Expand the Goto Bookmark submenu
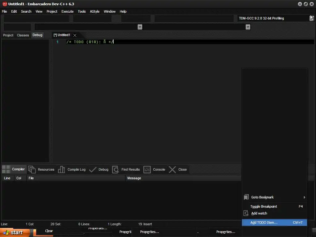 pos(274,197)
